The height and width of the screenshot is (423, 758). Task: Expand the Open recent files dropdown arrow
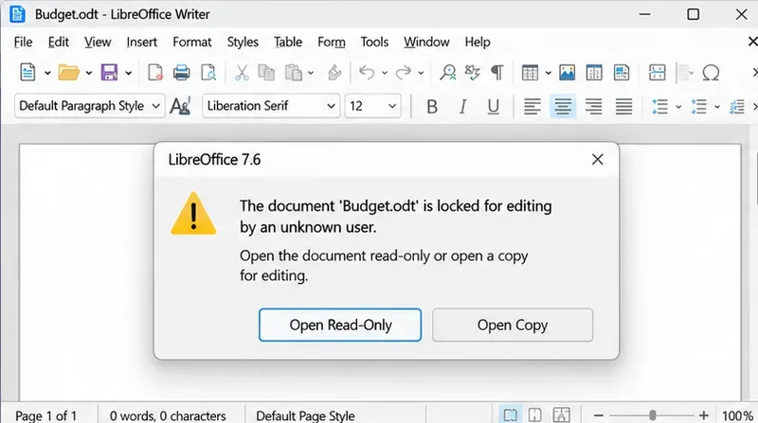click(88, 74)
